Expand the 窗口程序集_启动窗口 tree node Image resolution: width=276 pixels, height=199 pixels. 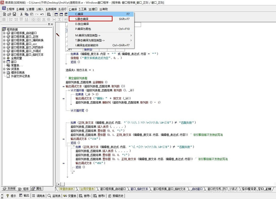point(4,33)
